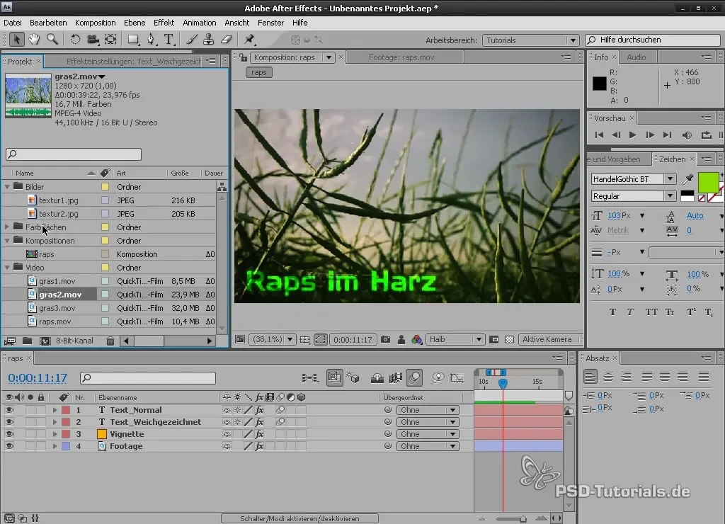Image resolution: width=725 pixels, height=524 pixels.
Task: Play the preview in Vorschau panel
Action: click(632, 135)
